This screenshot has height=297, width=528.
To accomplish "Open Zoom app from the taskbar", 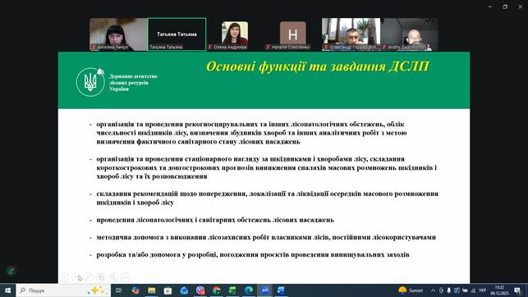I will tap(264, 290).
